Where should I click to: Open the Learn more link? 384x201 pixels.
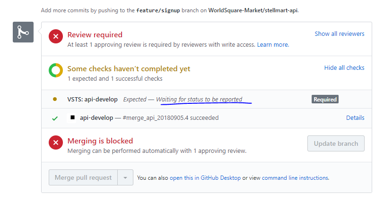coord(272,45)
